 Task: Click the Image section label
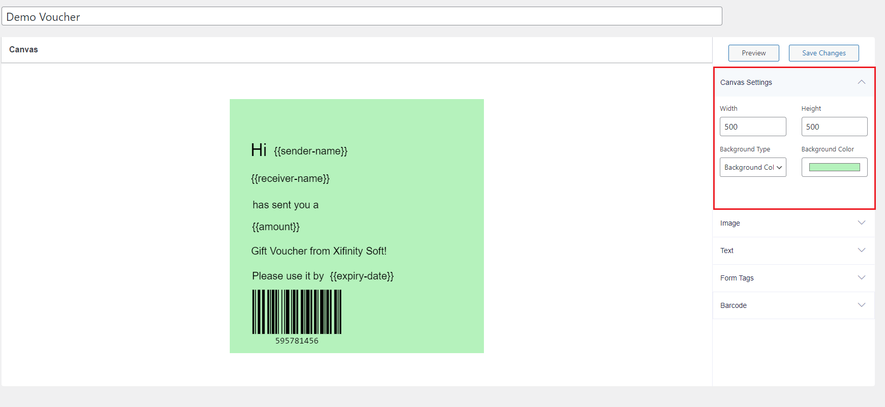[730, 223]
